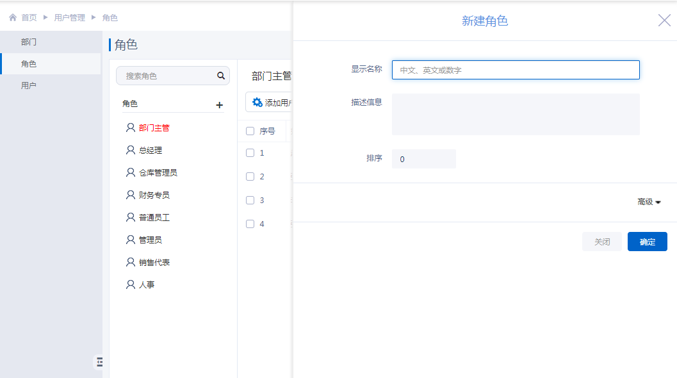Collapse the sidebar using bottom toggle icon
This screenshot has width=677, height=378.
click(99, 362)
